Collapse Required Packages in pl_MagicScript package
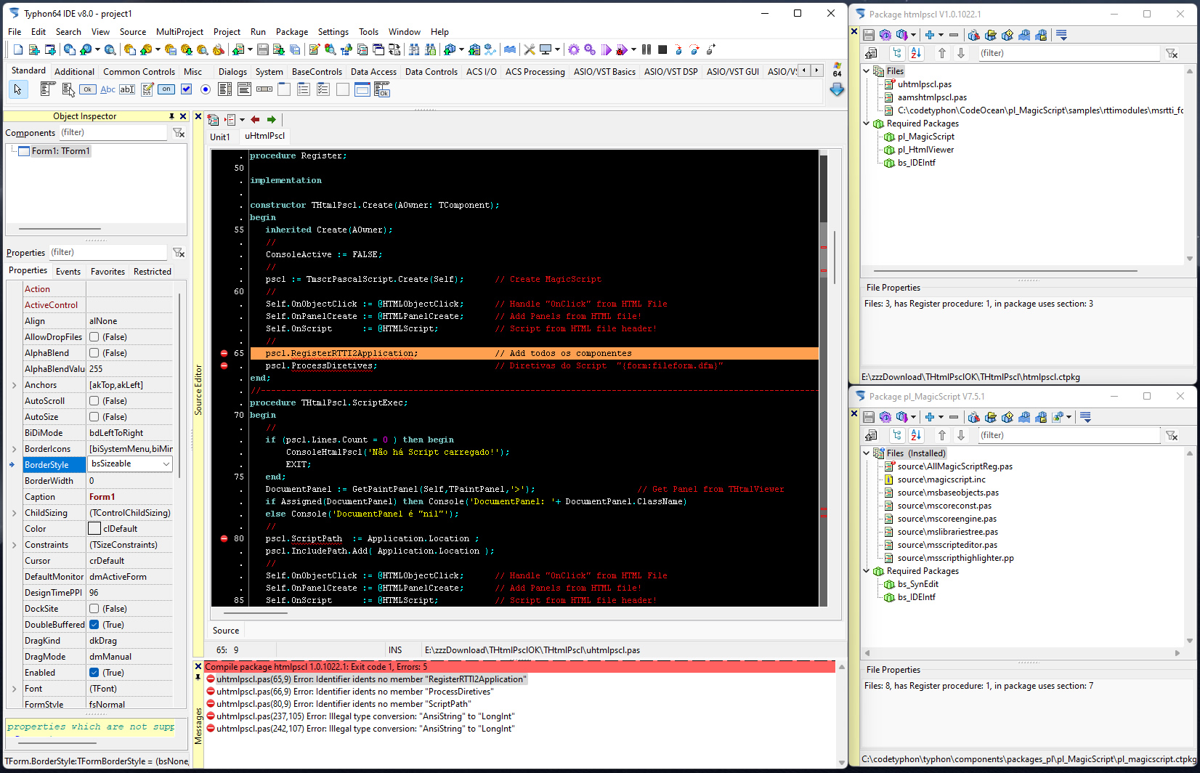1200x773 pixels. [x=867, y=571]
